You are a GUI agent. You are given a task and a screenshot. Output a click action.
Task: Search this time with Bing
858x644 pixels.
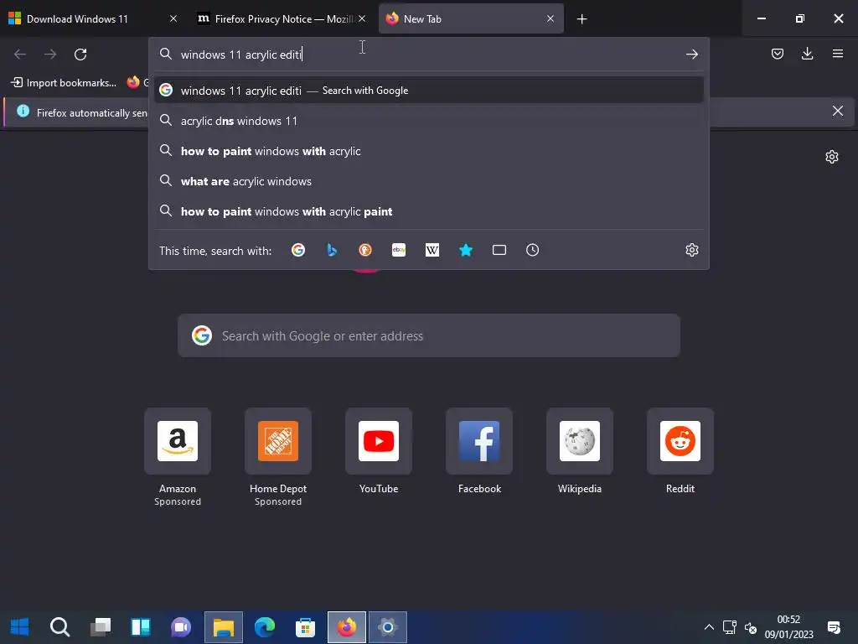click(332, 250)
